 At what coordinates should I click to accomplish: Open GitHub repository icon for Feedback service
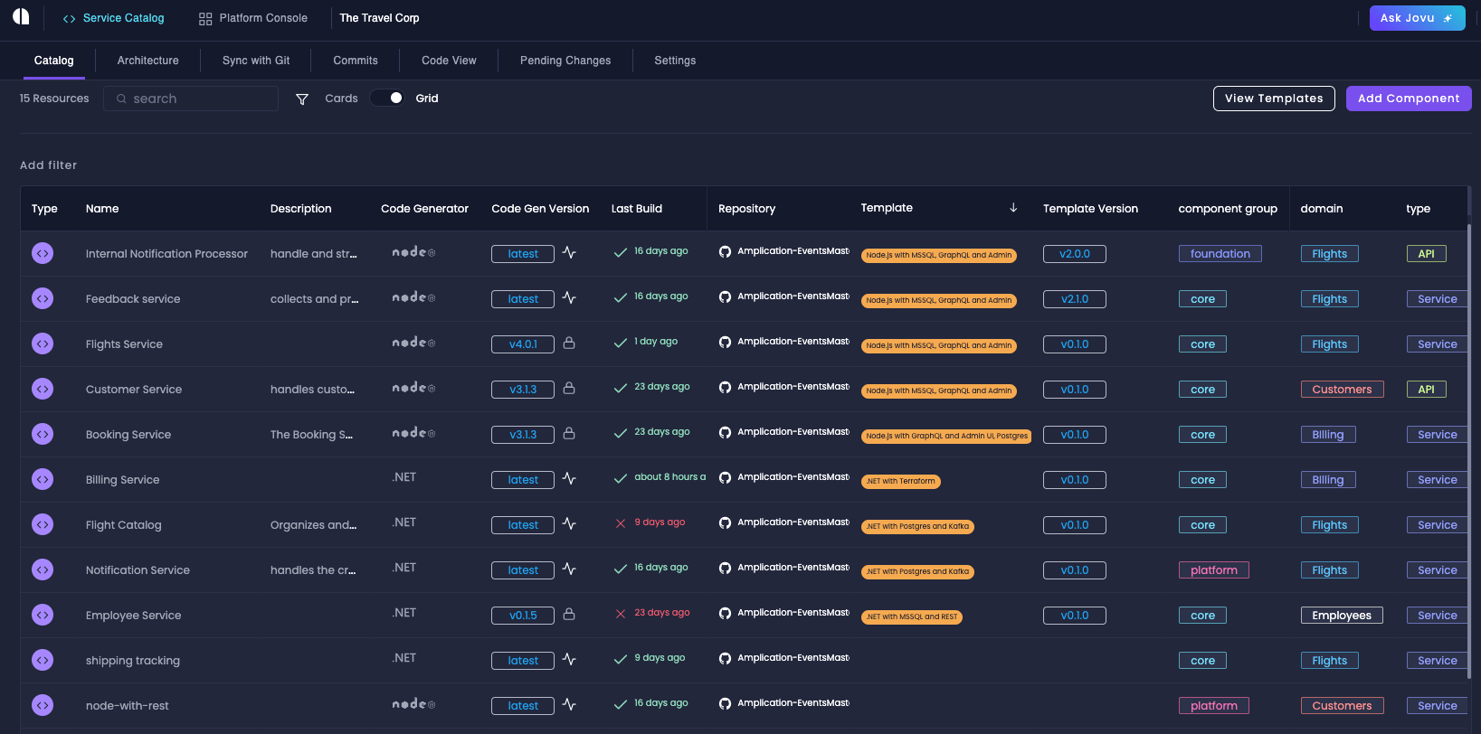(x=725, y=297)
